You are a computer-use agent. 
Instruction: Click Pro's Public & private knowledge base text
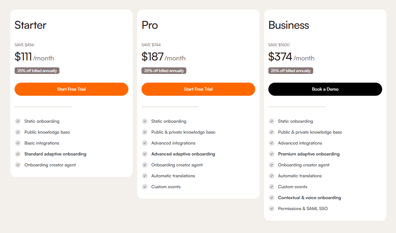click(183, 132)
